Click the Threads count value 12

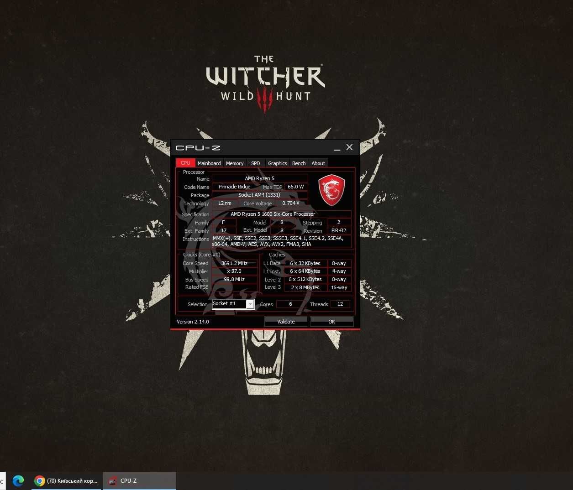pyautogui.click(x=340, y=304)
